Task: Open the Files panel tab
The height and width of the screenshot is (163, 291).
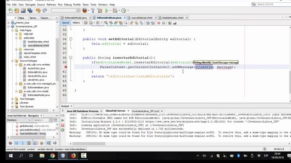Action: (x=21, y=18)
